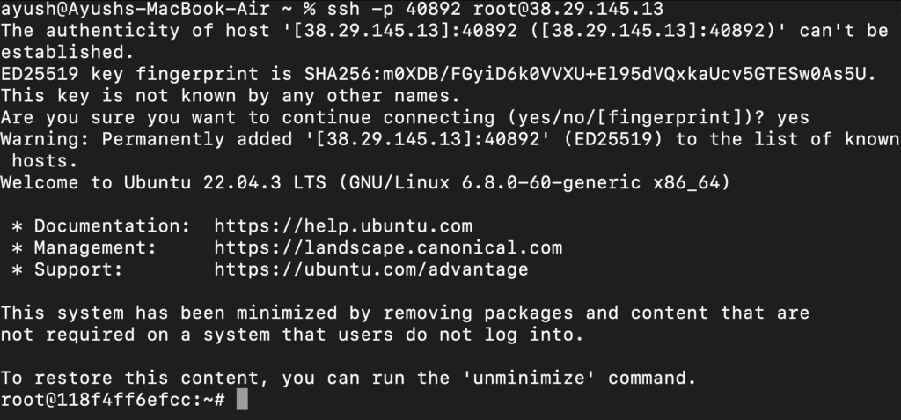Select the root@38.29.145.13 target in ssh command
901x420 pixels.
[568, 10]
